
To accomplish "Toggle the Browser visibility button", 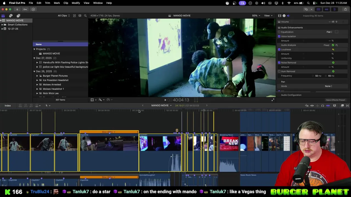I will click(318, 9).
